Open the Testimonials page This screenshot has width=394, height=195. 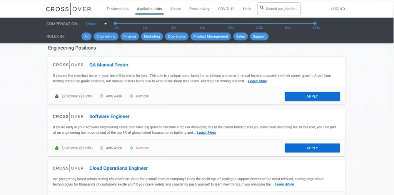pyautogui.click(x=117, y=9)
